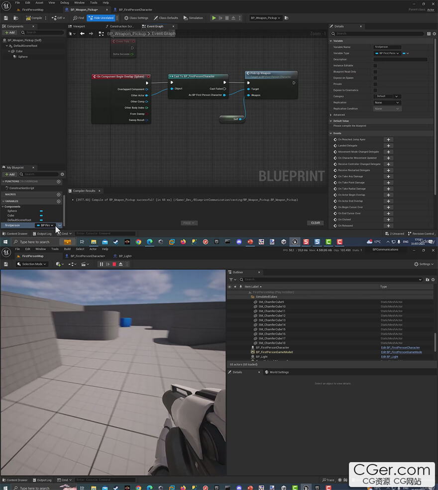This screenshot has height=490, width=438.
Task: Open the Debug menu in blueprint editor
Action: coord(64,3)
